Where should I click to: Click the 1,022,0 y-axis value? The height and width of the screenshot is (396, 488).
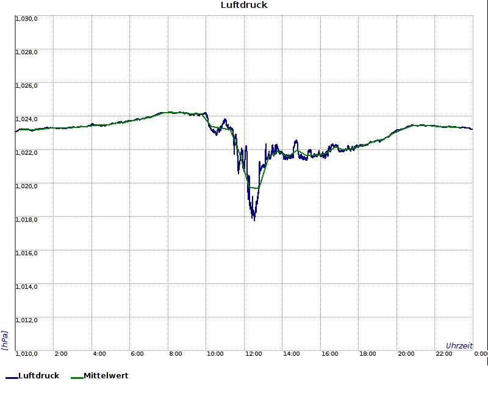click(26, 153)
